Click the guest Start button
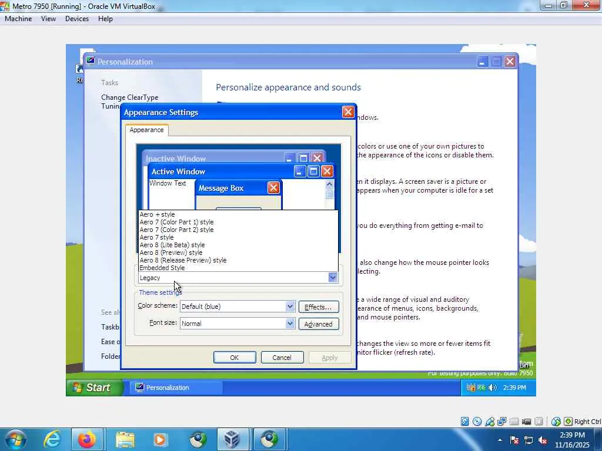This screenshot has height=451, width=602. [x=95, y=388]
